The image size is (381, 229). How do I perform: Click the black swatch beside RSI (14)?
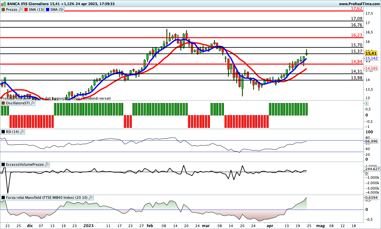[3, 132]
